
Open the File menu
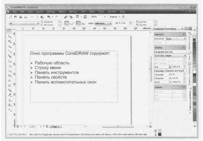coord(15,12)
